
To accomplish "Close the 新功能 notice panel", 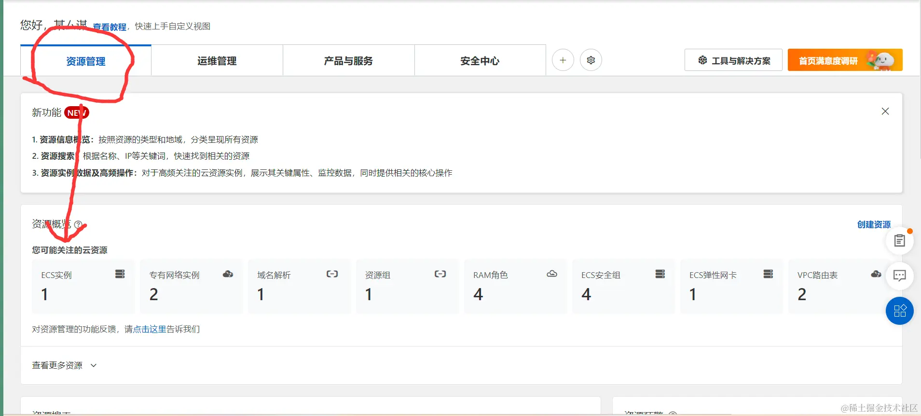I will [885, 111].
